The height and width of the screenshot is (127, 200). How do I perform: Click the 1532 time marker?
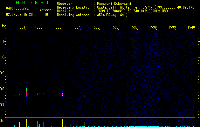coord(38,27)
